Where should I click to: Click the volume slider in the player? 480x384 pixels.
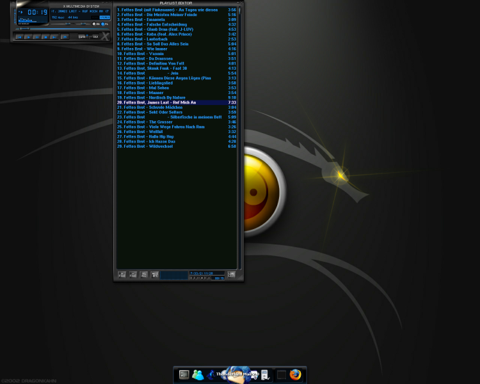tap(63, 24)
